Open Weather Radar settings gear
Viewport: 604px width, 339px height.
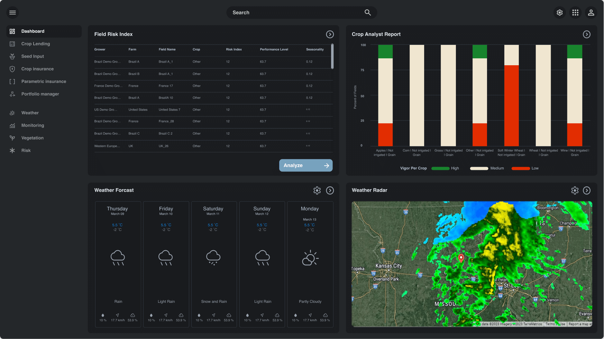pyautogui.click(x=575, y=190)
